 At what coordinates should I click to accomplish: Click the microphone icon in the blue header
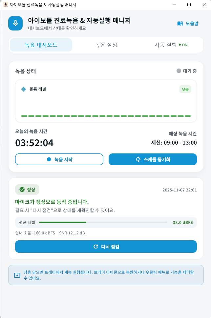coord(15,23)
